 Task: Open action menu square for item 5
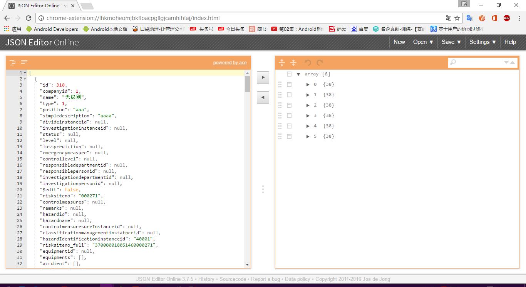tap(289, 136)
